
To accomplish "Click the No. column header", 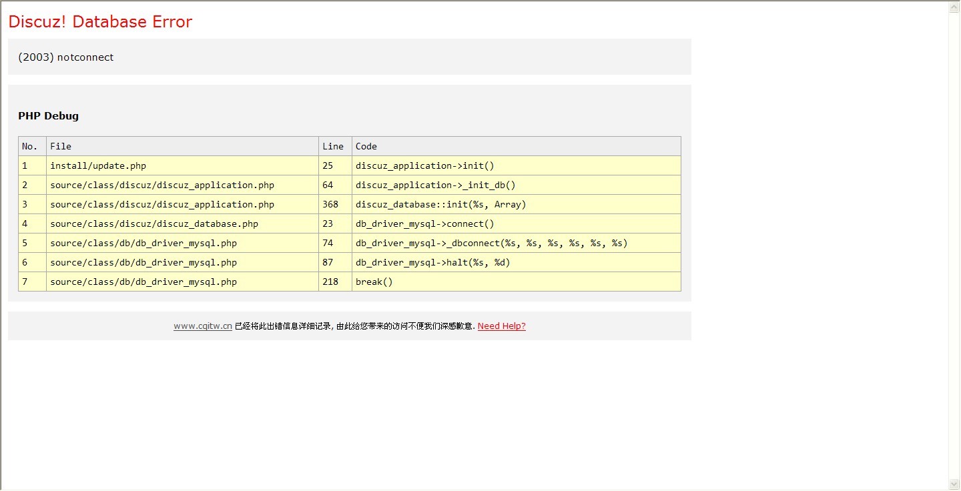I will tap(32, 146).
